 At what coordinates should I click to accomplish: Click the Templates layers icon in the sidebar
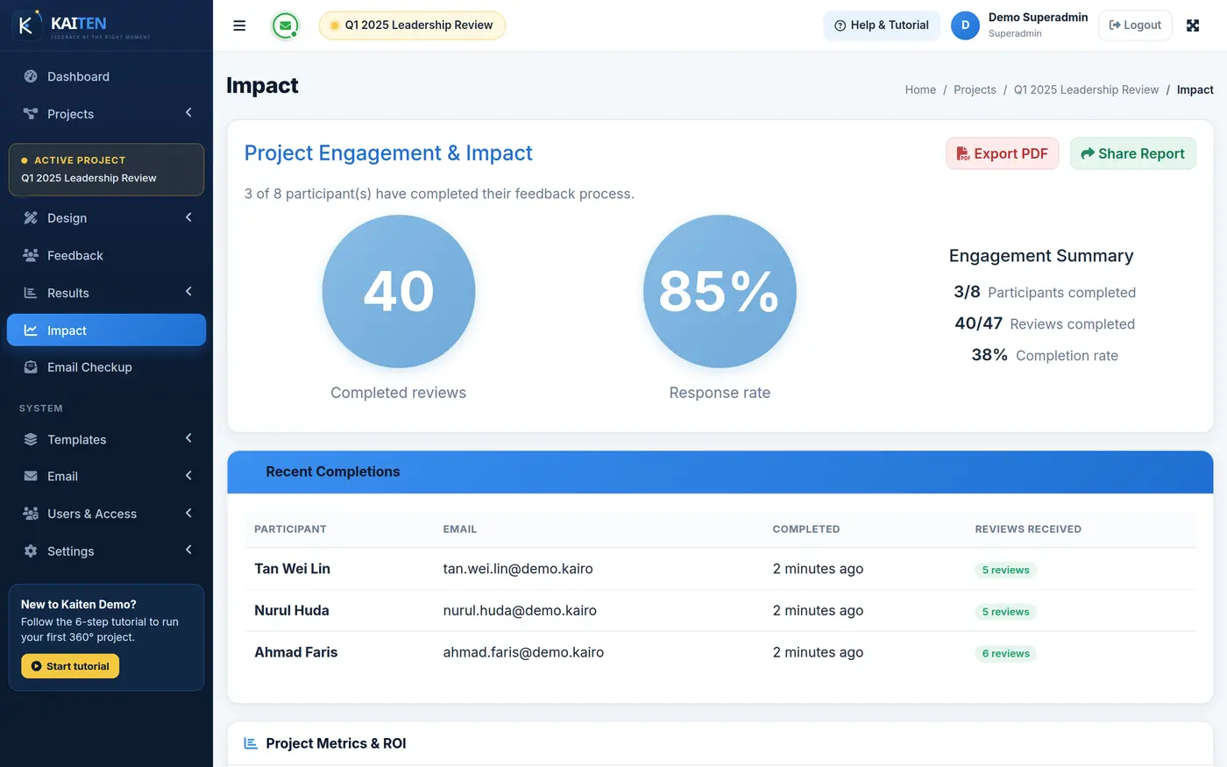(31, 439)
